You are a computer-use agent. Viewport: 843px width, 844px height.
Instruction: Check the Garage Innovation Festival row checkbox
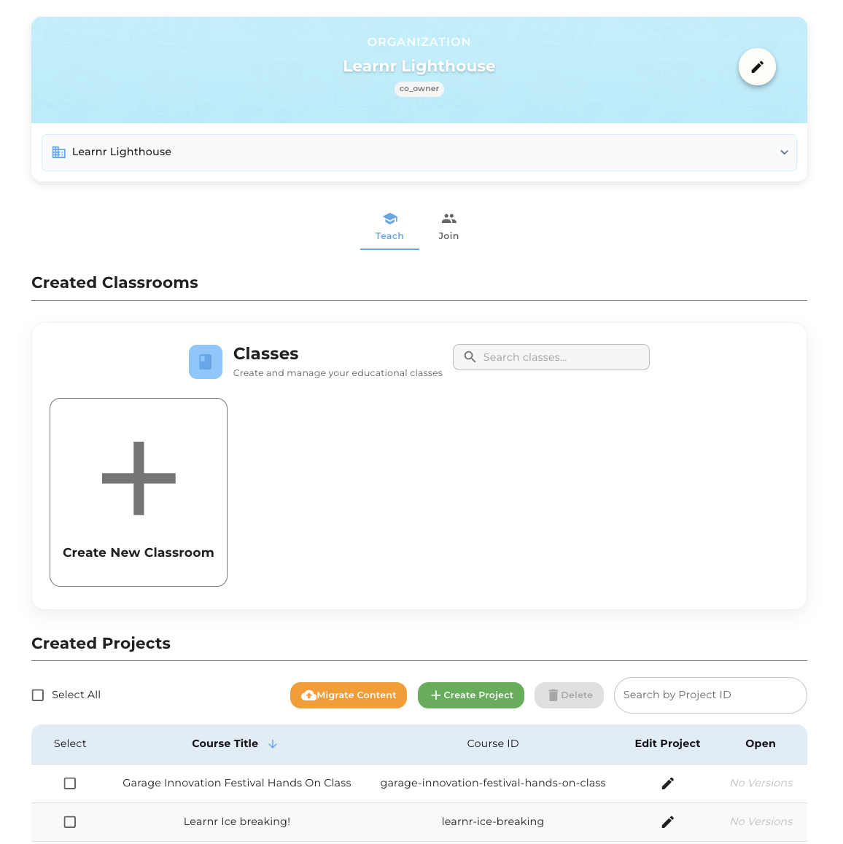pos(69,783)
